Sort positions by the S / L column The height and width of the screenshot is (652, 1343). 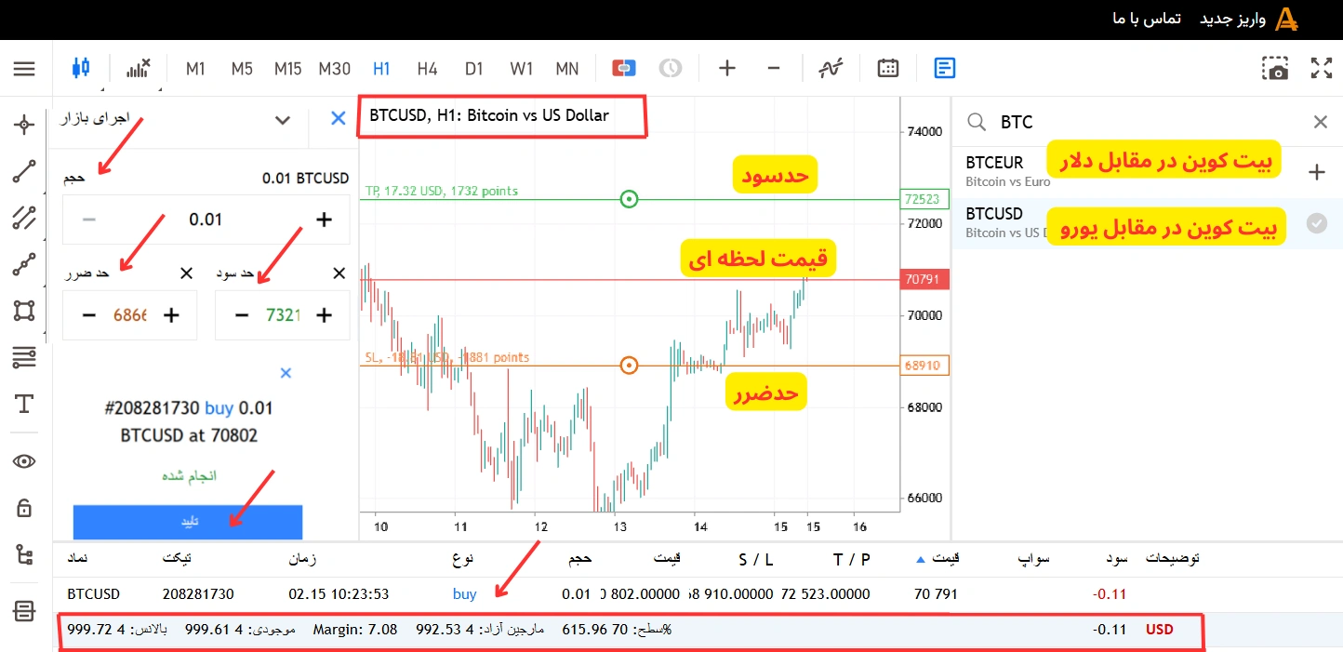point(755,559)
